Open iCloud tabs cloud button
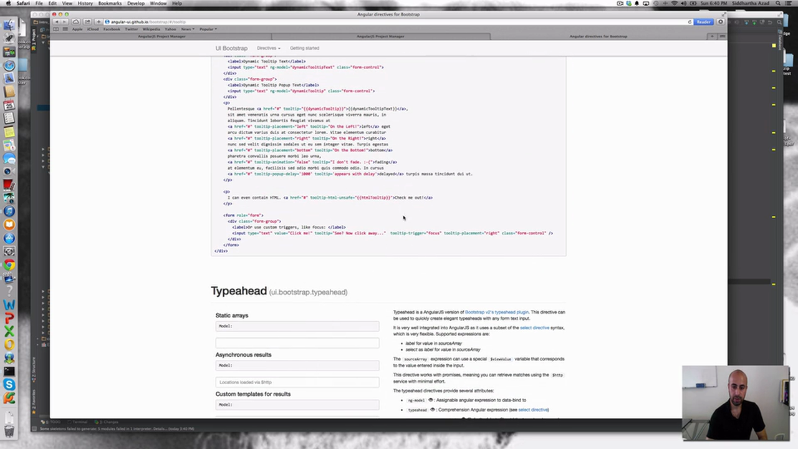 [x=75, y=22]
